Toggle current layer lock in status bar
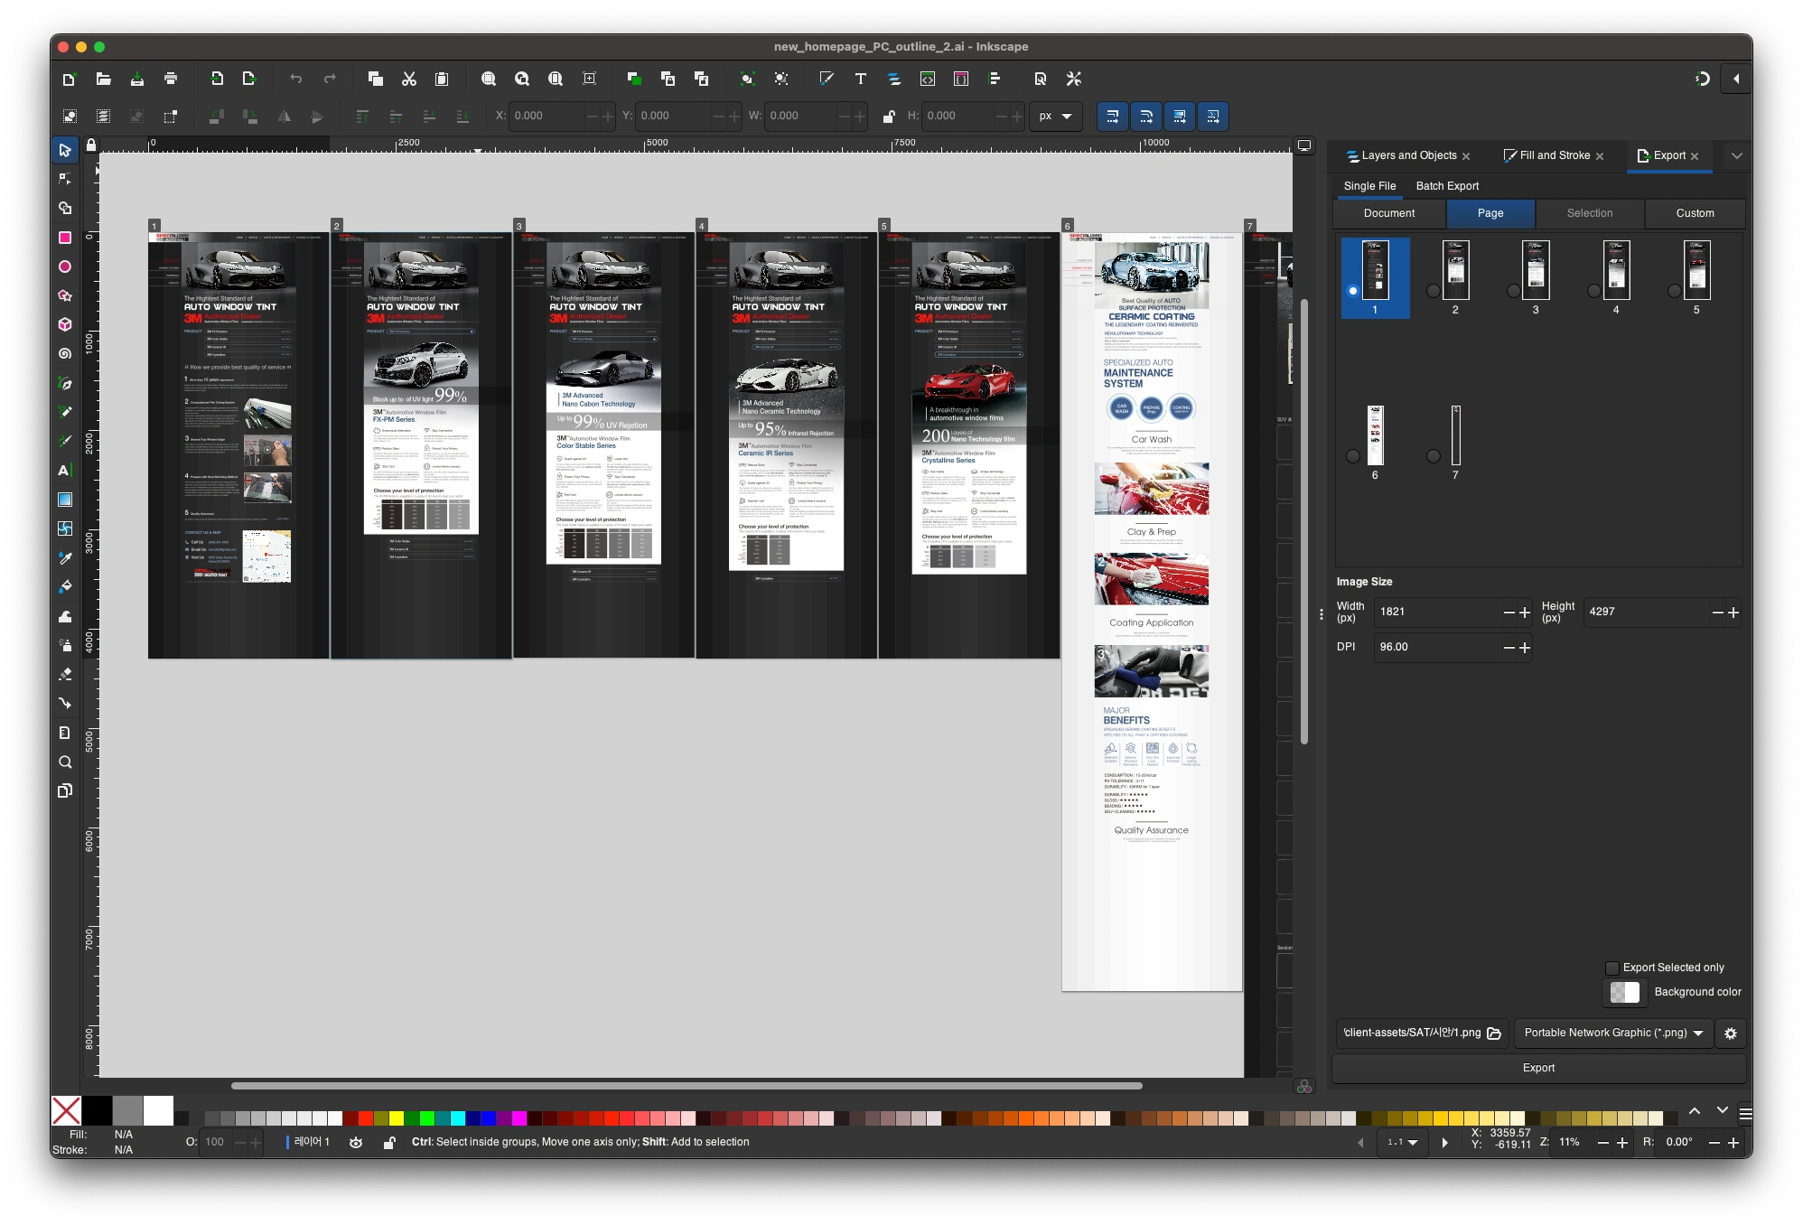The image size is (1803, 1225). pos(389,1142)
